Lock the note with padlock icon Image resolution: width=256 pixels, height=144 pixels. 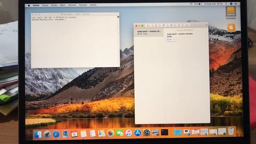179,25
